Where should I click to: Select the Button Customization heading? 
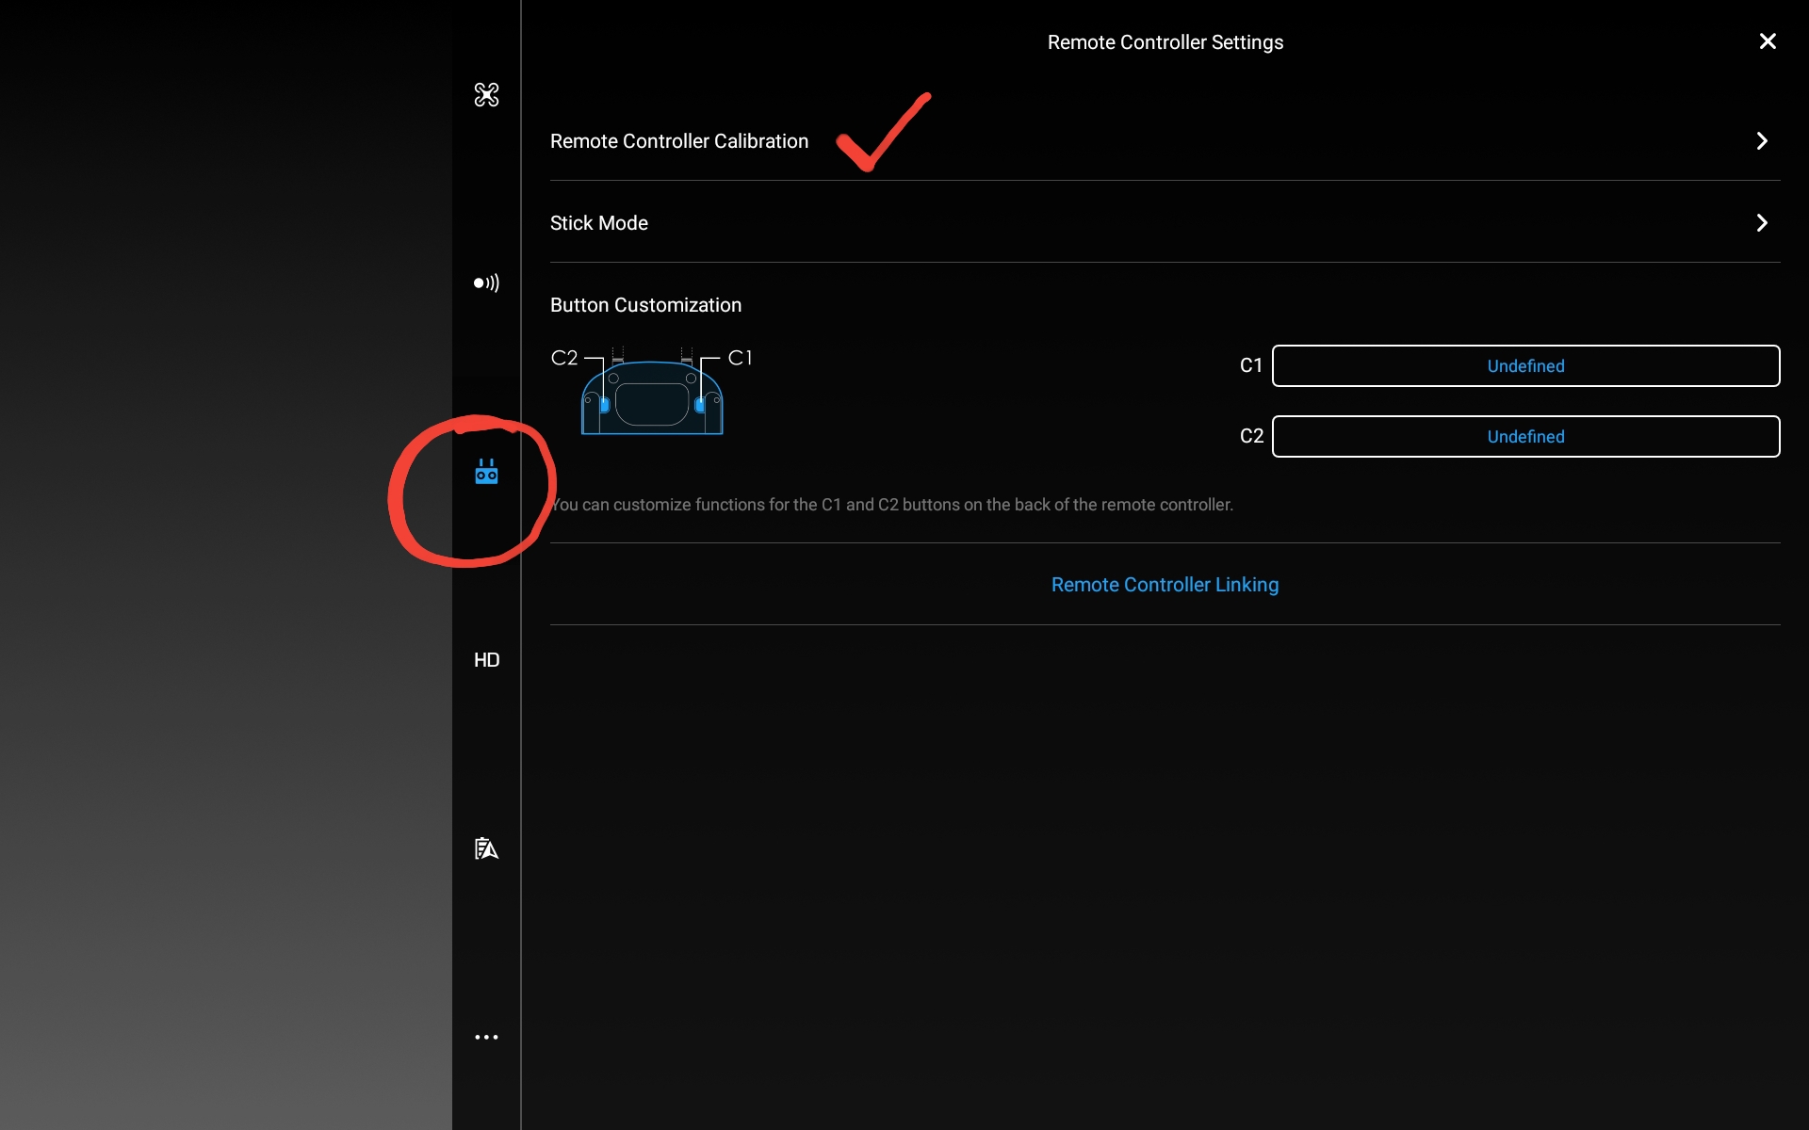(645, 305)
